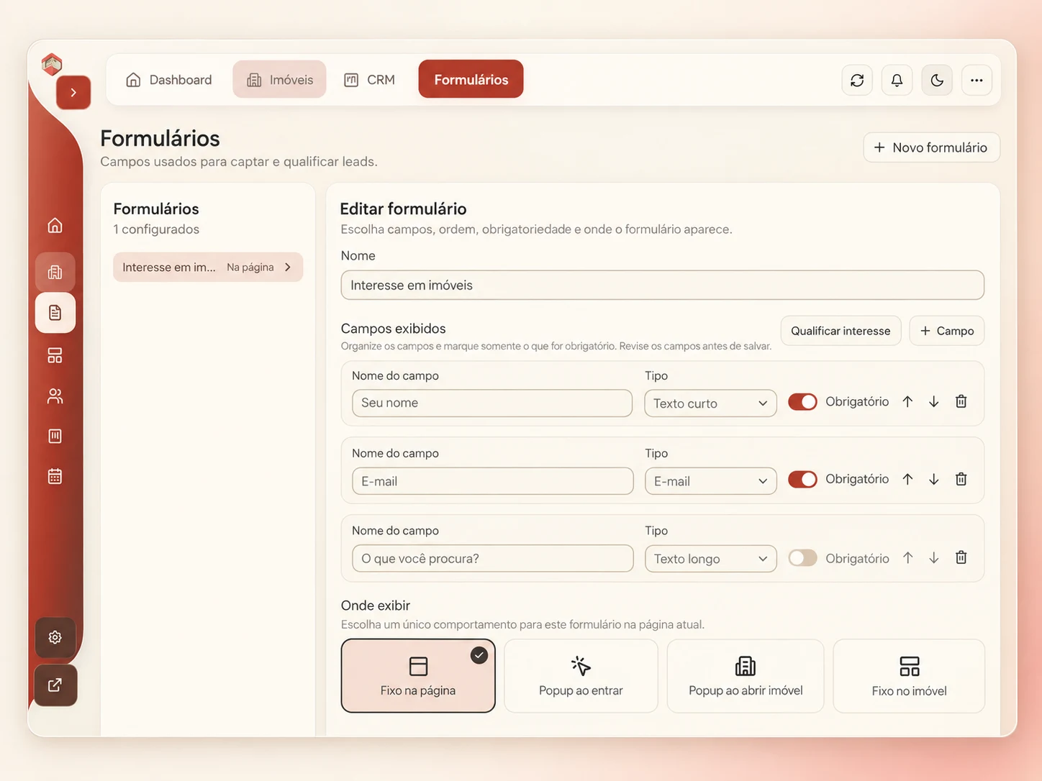Delete the 'O que você procura?' field

pos(961,557)
